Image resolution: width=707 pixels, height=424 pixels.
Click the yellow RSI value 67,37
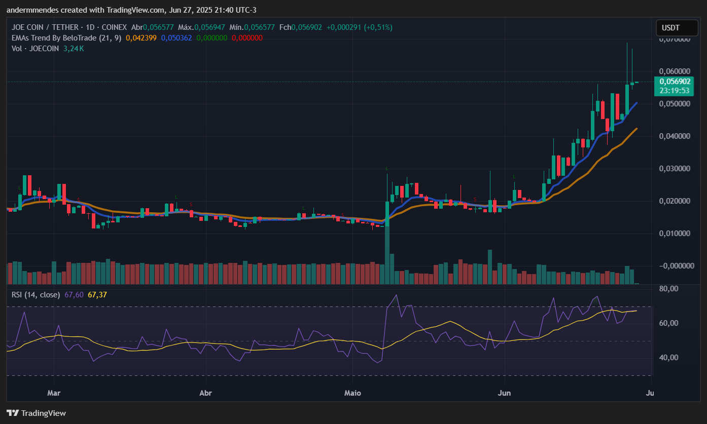click(97, 294)
